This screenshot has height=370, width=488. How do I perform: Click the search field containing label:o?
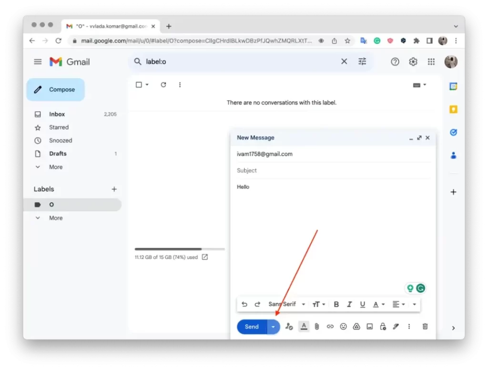240,62
